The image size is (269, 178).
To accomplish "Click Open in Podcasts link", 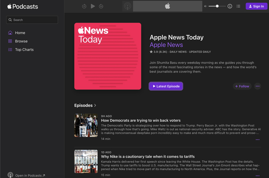I will coord(30,175).
